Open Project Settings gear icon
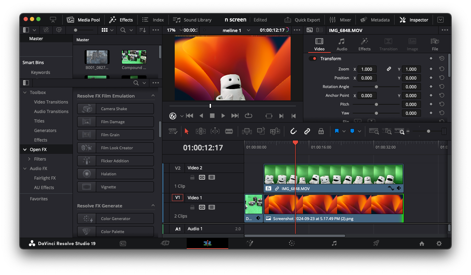Image resolution: width=471 pixels, height=275 pixels. click(x=439, y=243)
